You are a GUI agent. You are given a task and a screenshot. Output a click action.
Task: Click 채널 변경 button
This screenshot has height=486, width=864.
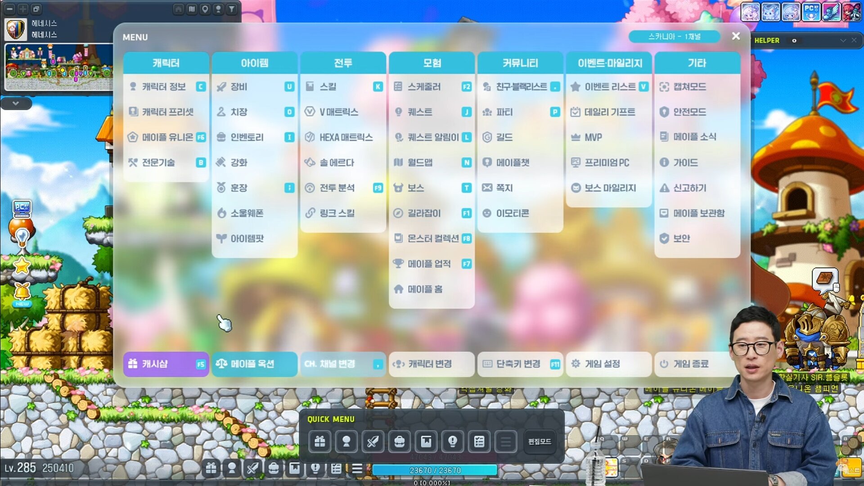pyautogui.click(x=343, y=364)
